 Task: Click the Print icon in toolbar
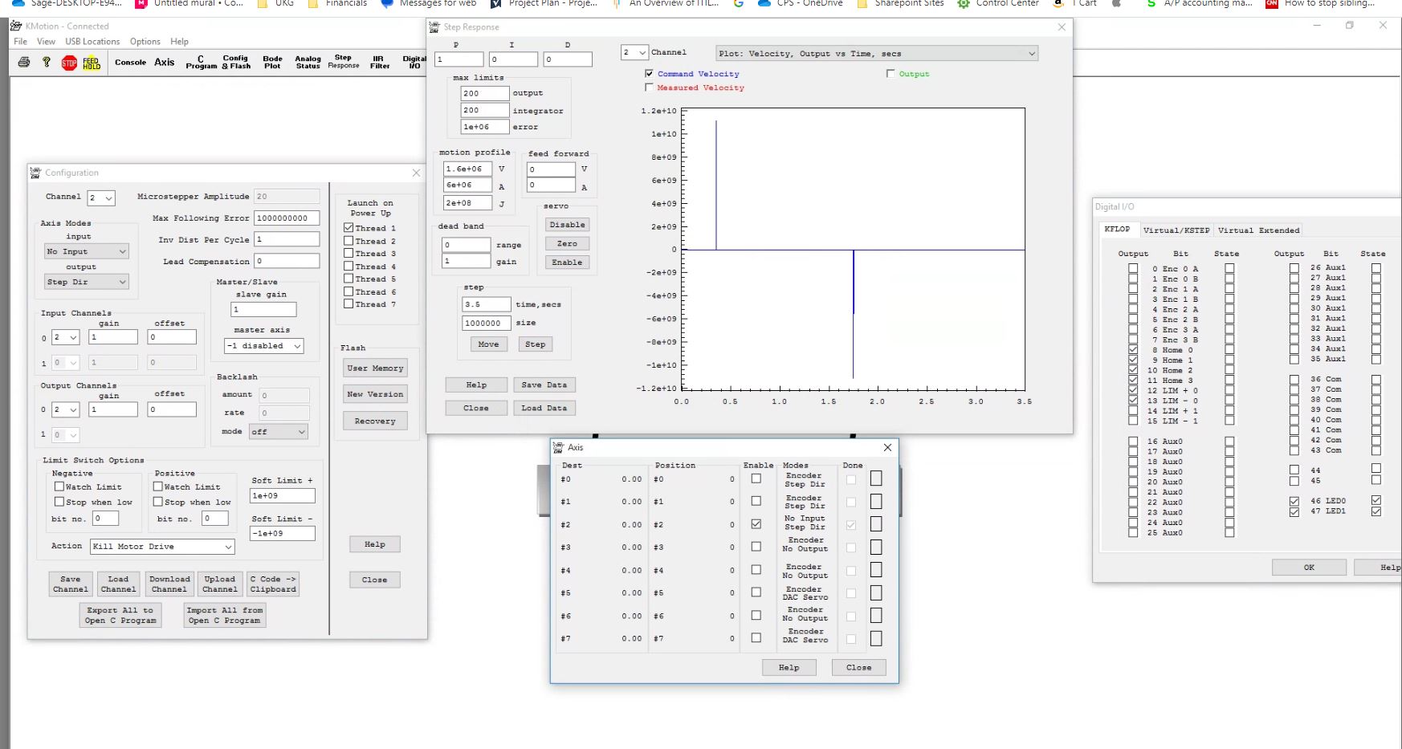coord(24,63)
